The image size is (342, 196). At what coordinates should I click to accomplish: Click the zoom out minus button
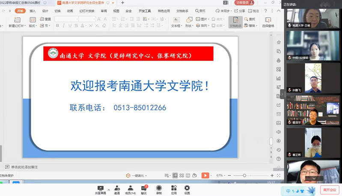coord(229,175)
